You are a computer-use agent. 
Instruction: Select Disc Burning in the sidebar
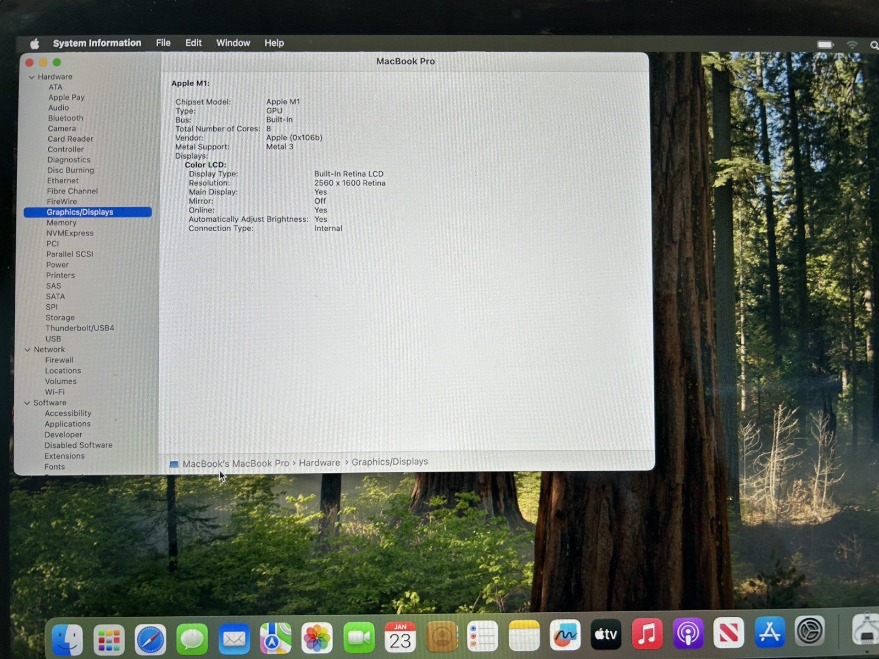[70, 170]
